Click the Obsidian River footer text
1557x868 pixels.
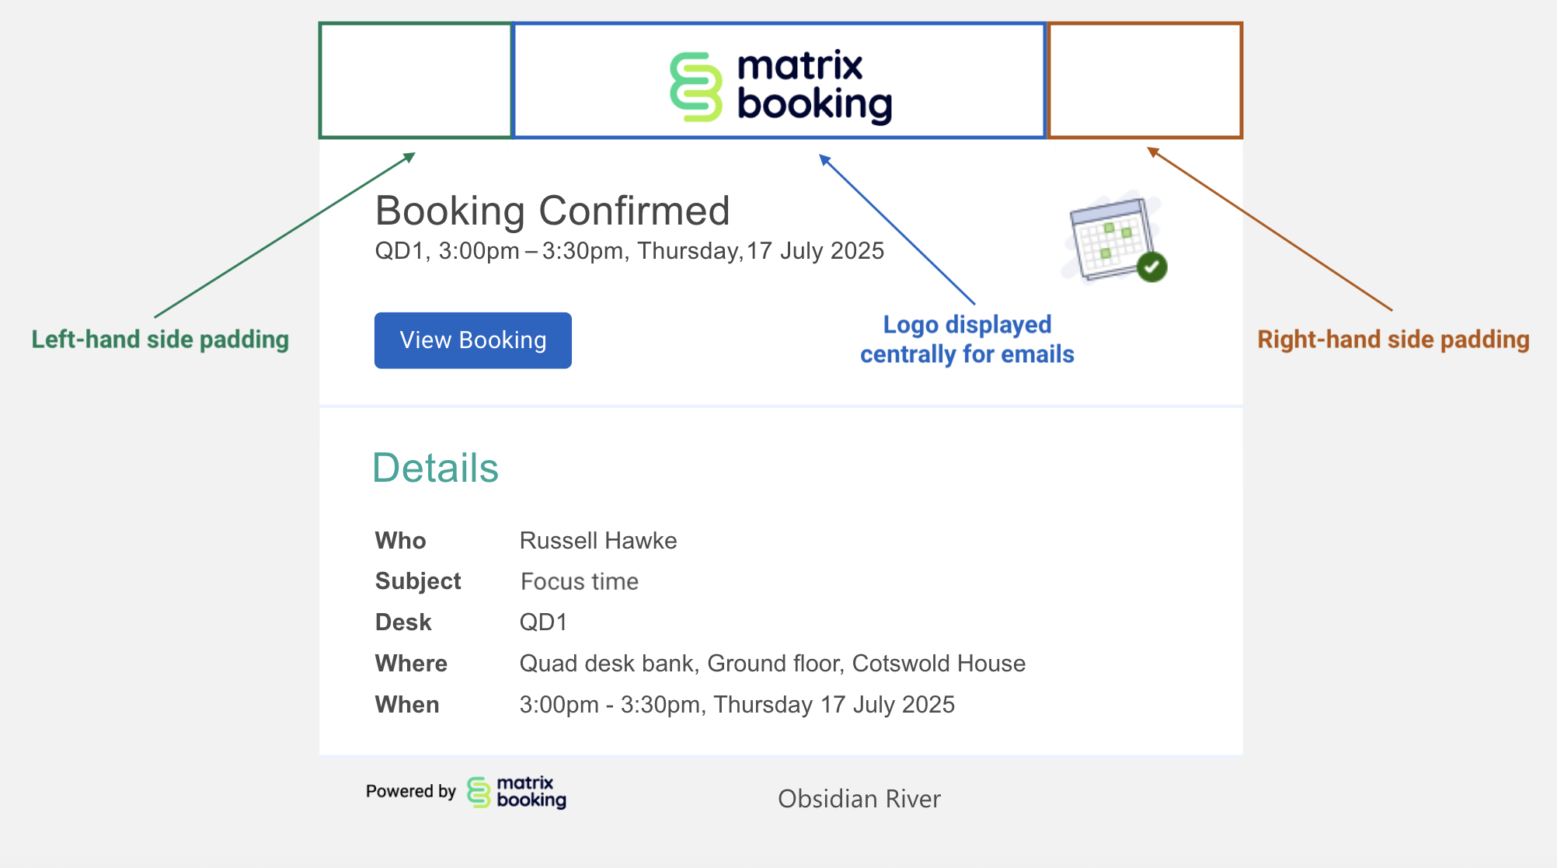pyautogui.click(x=859, y=799)
